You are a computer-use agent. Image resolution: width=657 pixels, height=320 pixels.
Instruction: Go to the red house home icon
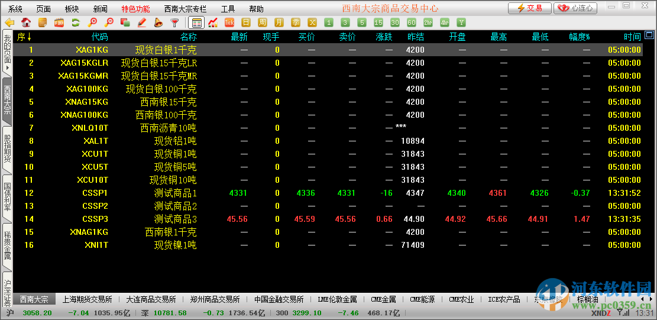click(x=26, y=22)
